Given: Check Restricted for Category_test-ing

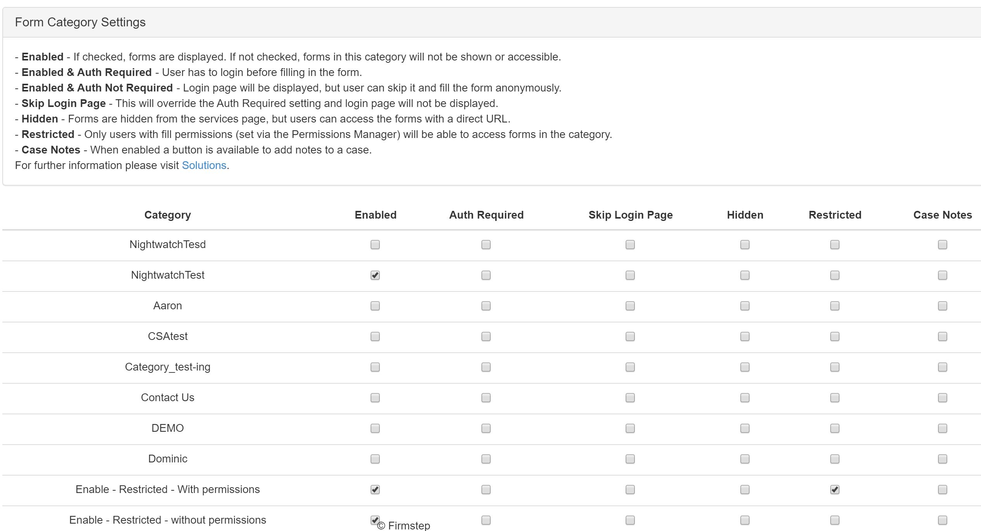Looking at the screenshot, I should pos(834,367).
